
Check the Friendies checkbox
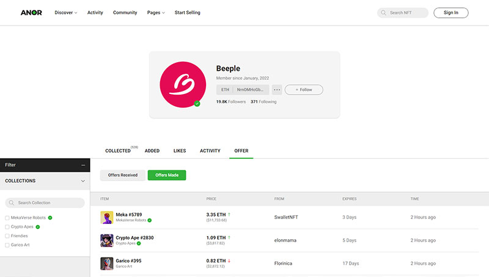point(7,236)
